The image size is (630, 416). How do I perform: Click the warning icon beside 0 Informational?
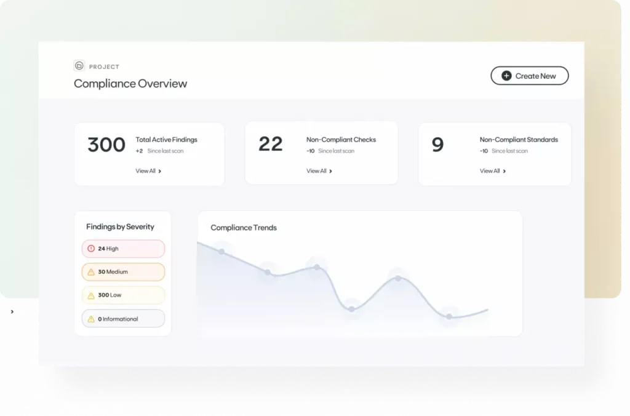click(91, 319)
